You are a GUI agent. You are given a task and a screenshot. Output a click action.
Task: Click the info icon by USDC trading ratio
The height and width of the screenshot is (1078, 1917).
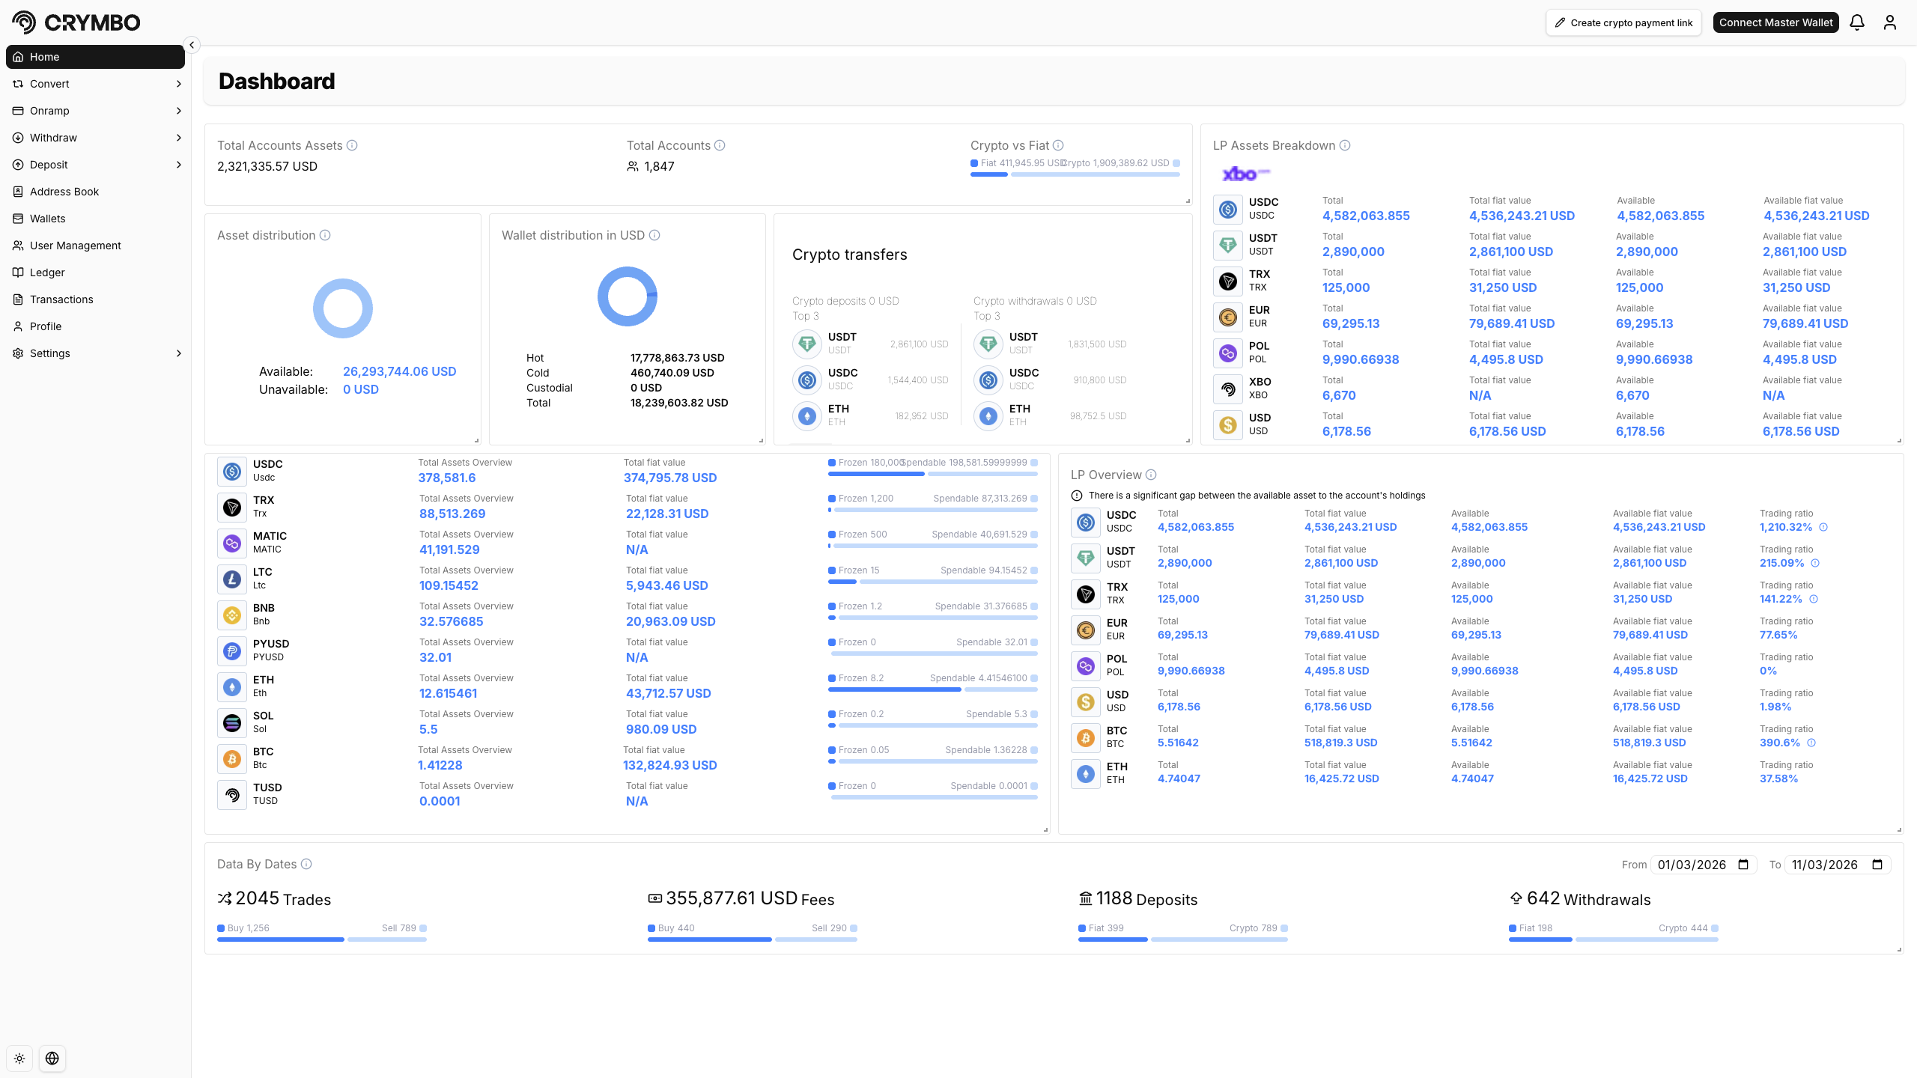1823,527
